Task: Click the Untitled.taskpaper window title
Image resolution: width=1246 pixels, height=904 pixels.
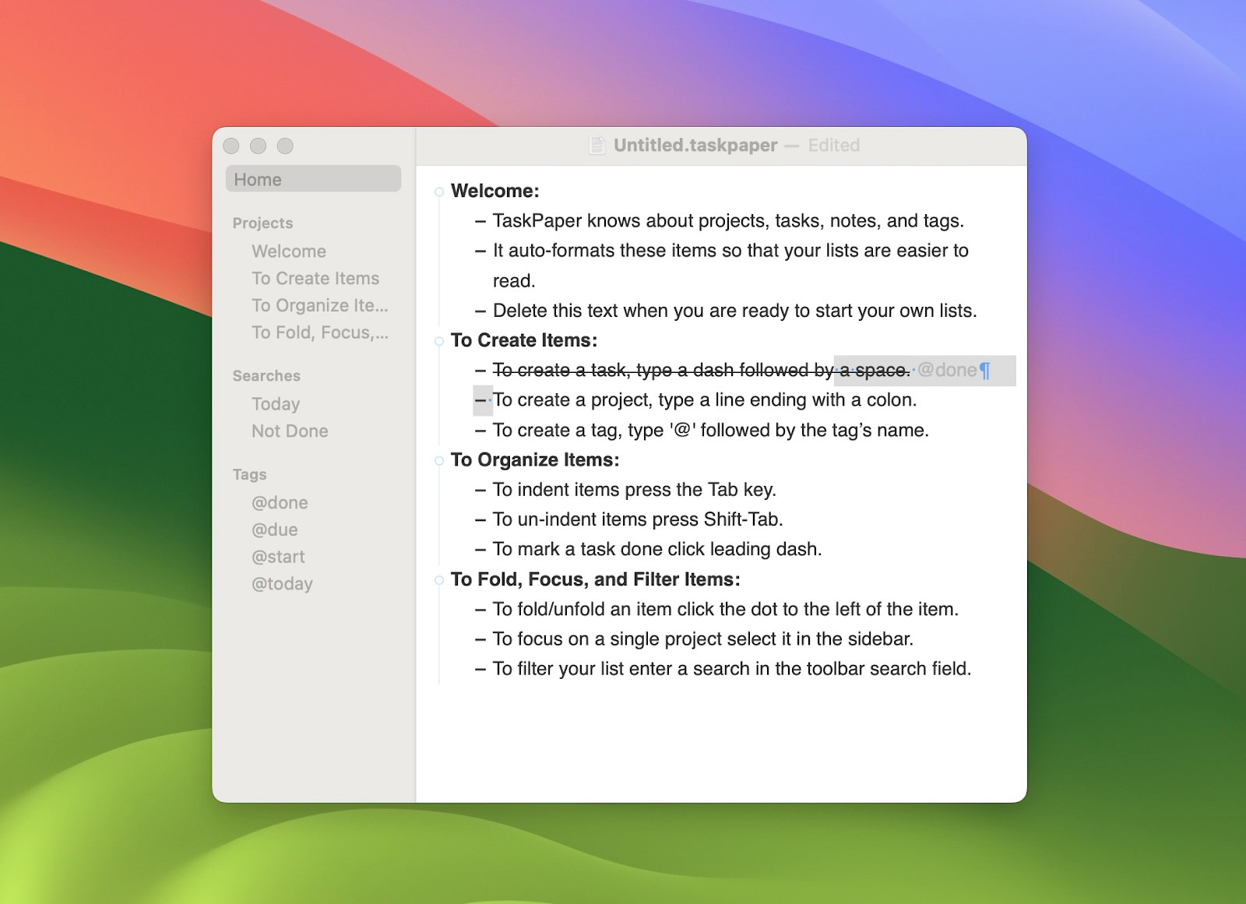Action: coord(695,146)
